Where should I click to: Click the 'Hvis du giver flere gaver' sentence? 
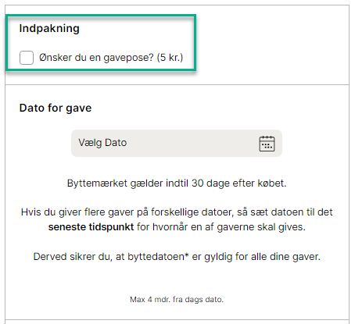(x=177, y=219)
